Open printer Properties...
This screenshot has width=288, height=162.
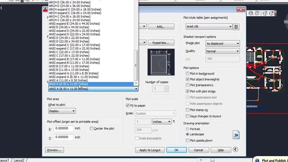click(161, 43)
